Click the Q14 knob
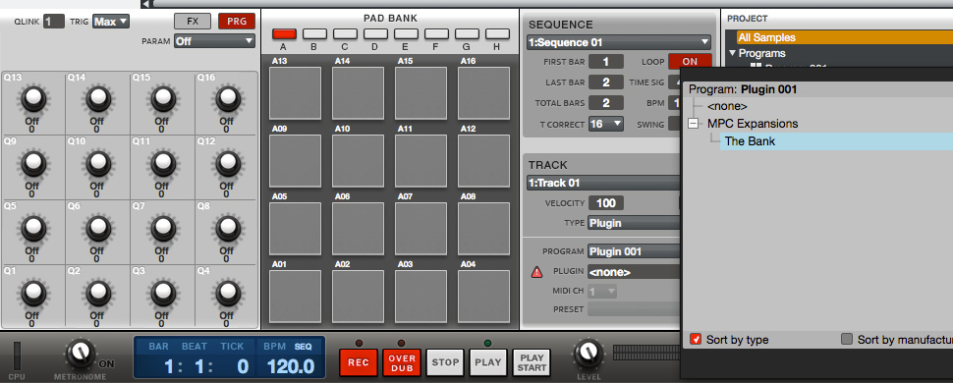The height and width of the screenshot is (383, 953). (98, 99)
